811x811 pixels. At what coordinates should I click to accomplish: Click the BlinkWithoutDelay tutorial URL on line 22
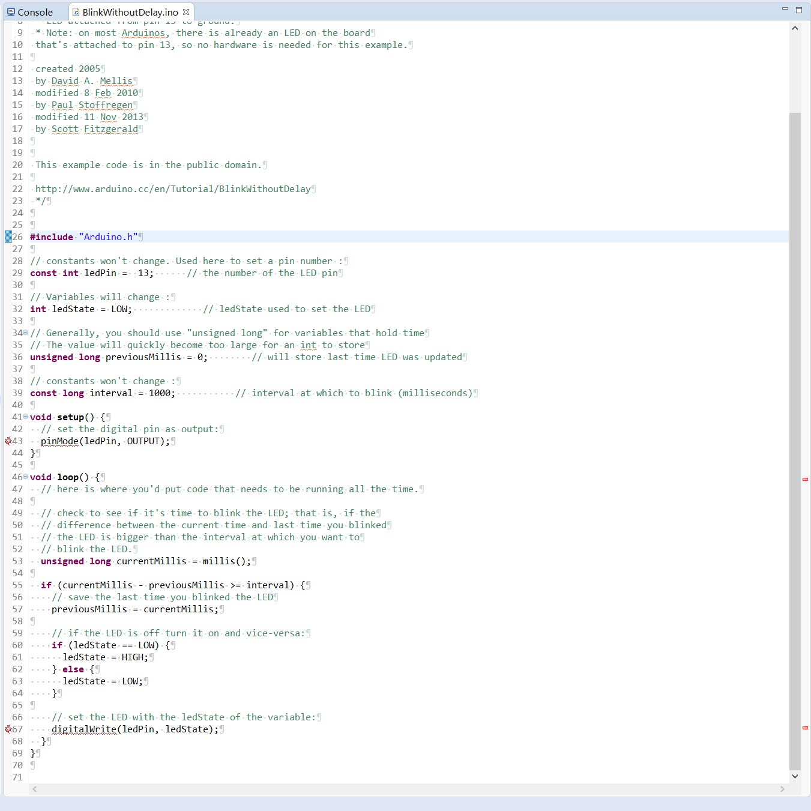173,188
